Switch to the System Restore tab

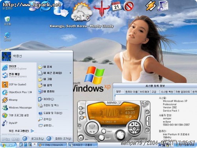pyautogui.click(x=167, y=92)
